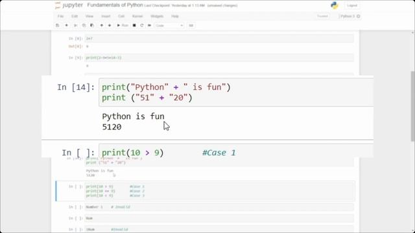Click the Last Checkpoint status text

click(x=174, y=5)
